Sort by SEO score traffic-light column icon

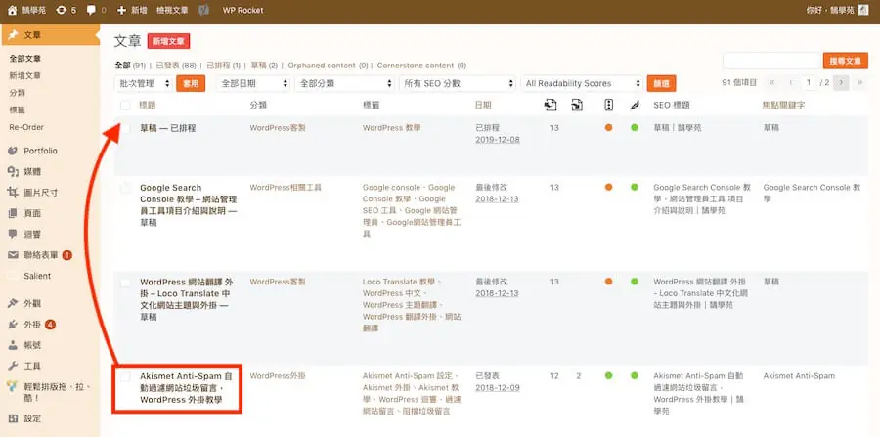[609, 105]
